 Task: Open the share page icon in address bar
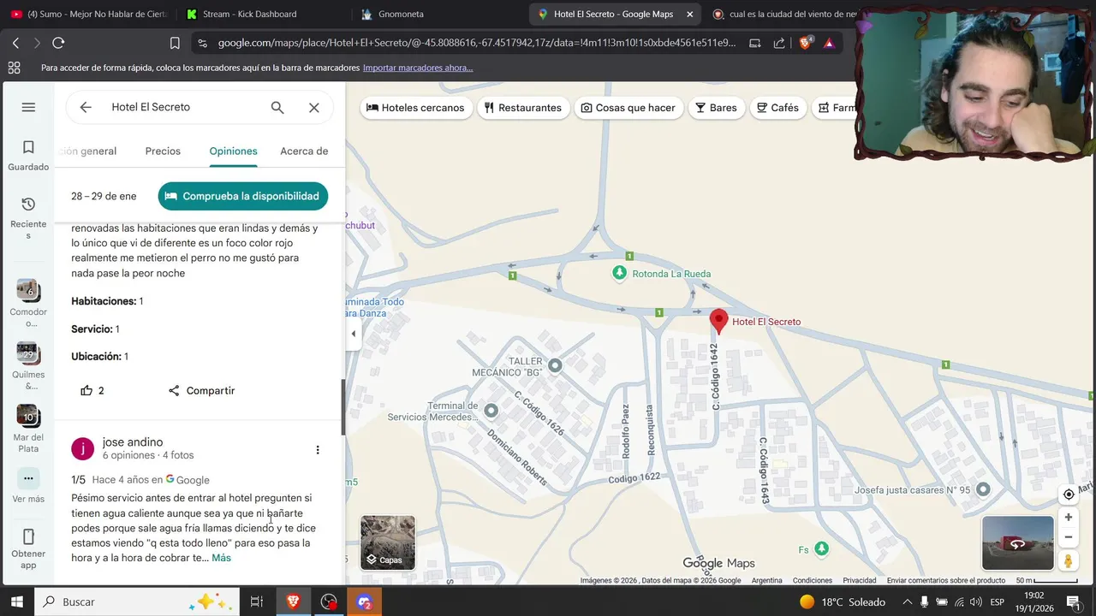(779, 43)
